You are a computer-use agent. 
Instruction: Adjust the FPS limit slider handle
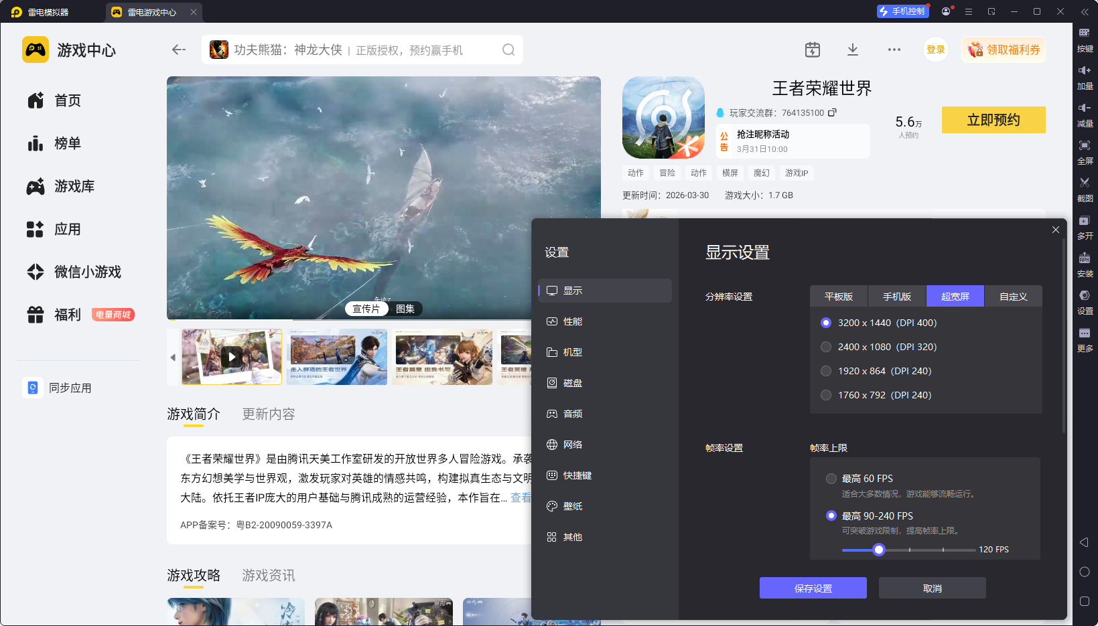point(879,550)
